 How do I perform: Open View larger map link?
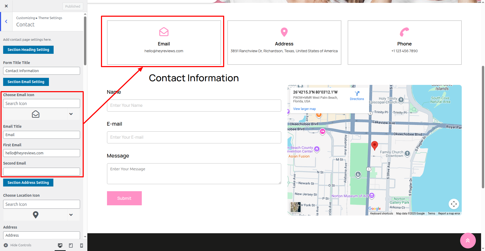304,109
